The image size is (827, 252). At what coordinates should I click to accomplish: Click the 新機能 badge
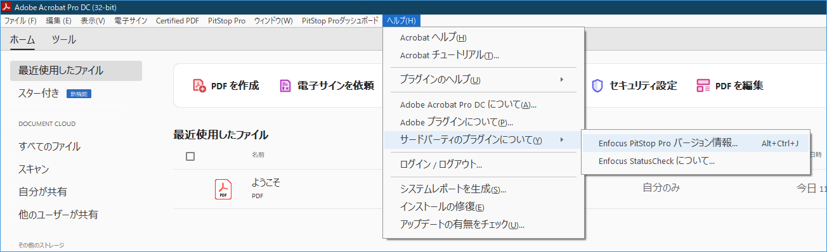(x=79, y=94)
